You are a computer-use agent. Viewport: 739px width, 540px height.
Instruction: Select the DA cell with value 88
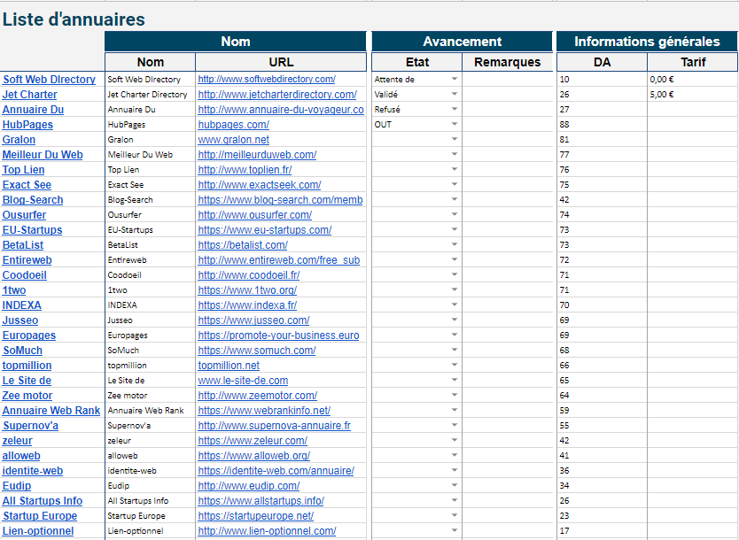[x=601, y=125]
